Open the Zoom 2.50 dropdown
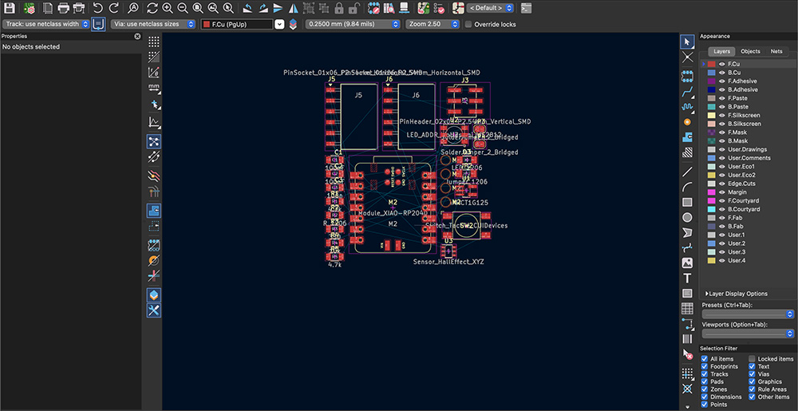This screenshot has width=798, height=411. [x=433, y=24]
